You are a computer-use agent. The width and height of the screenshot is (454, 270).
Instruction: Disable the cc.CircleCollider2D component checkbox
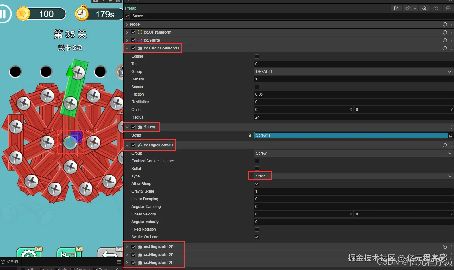tap(133, 48)
